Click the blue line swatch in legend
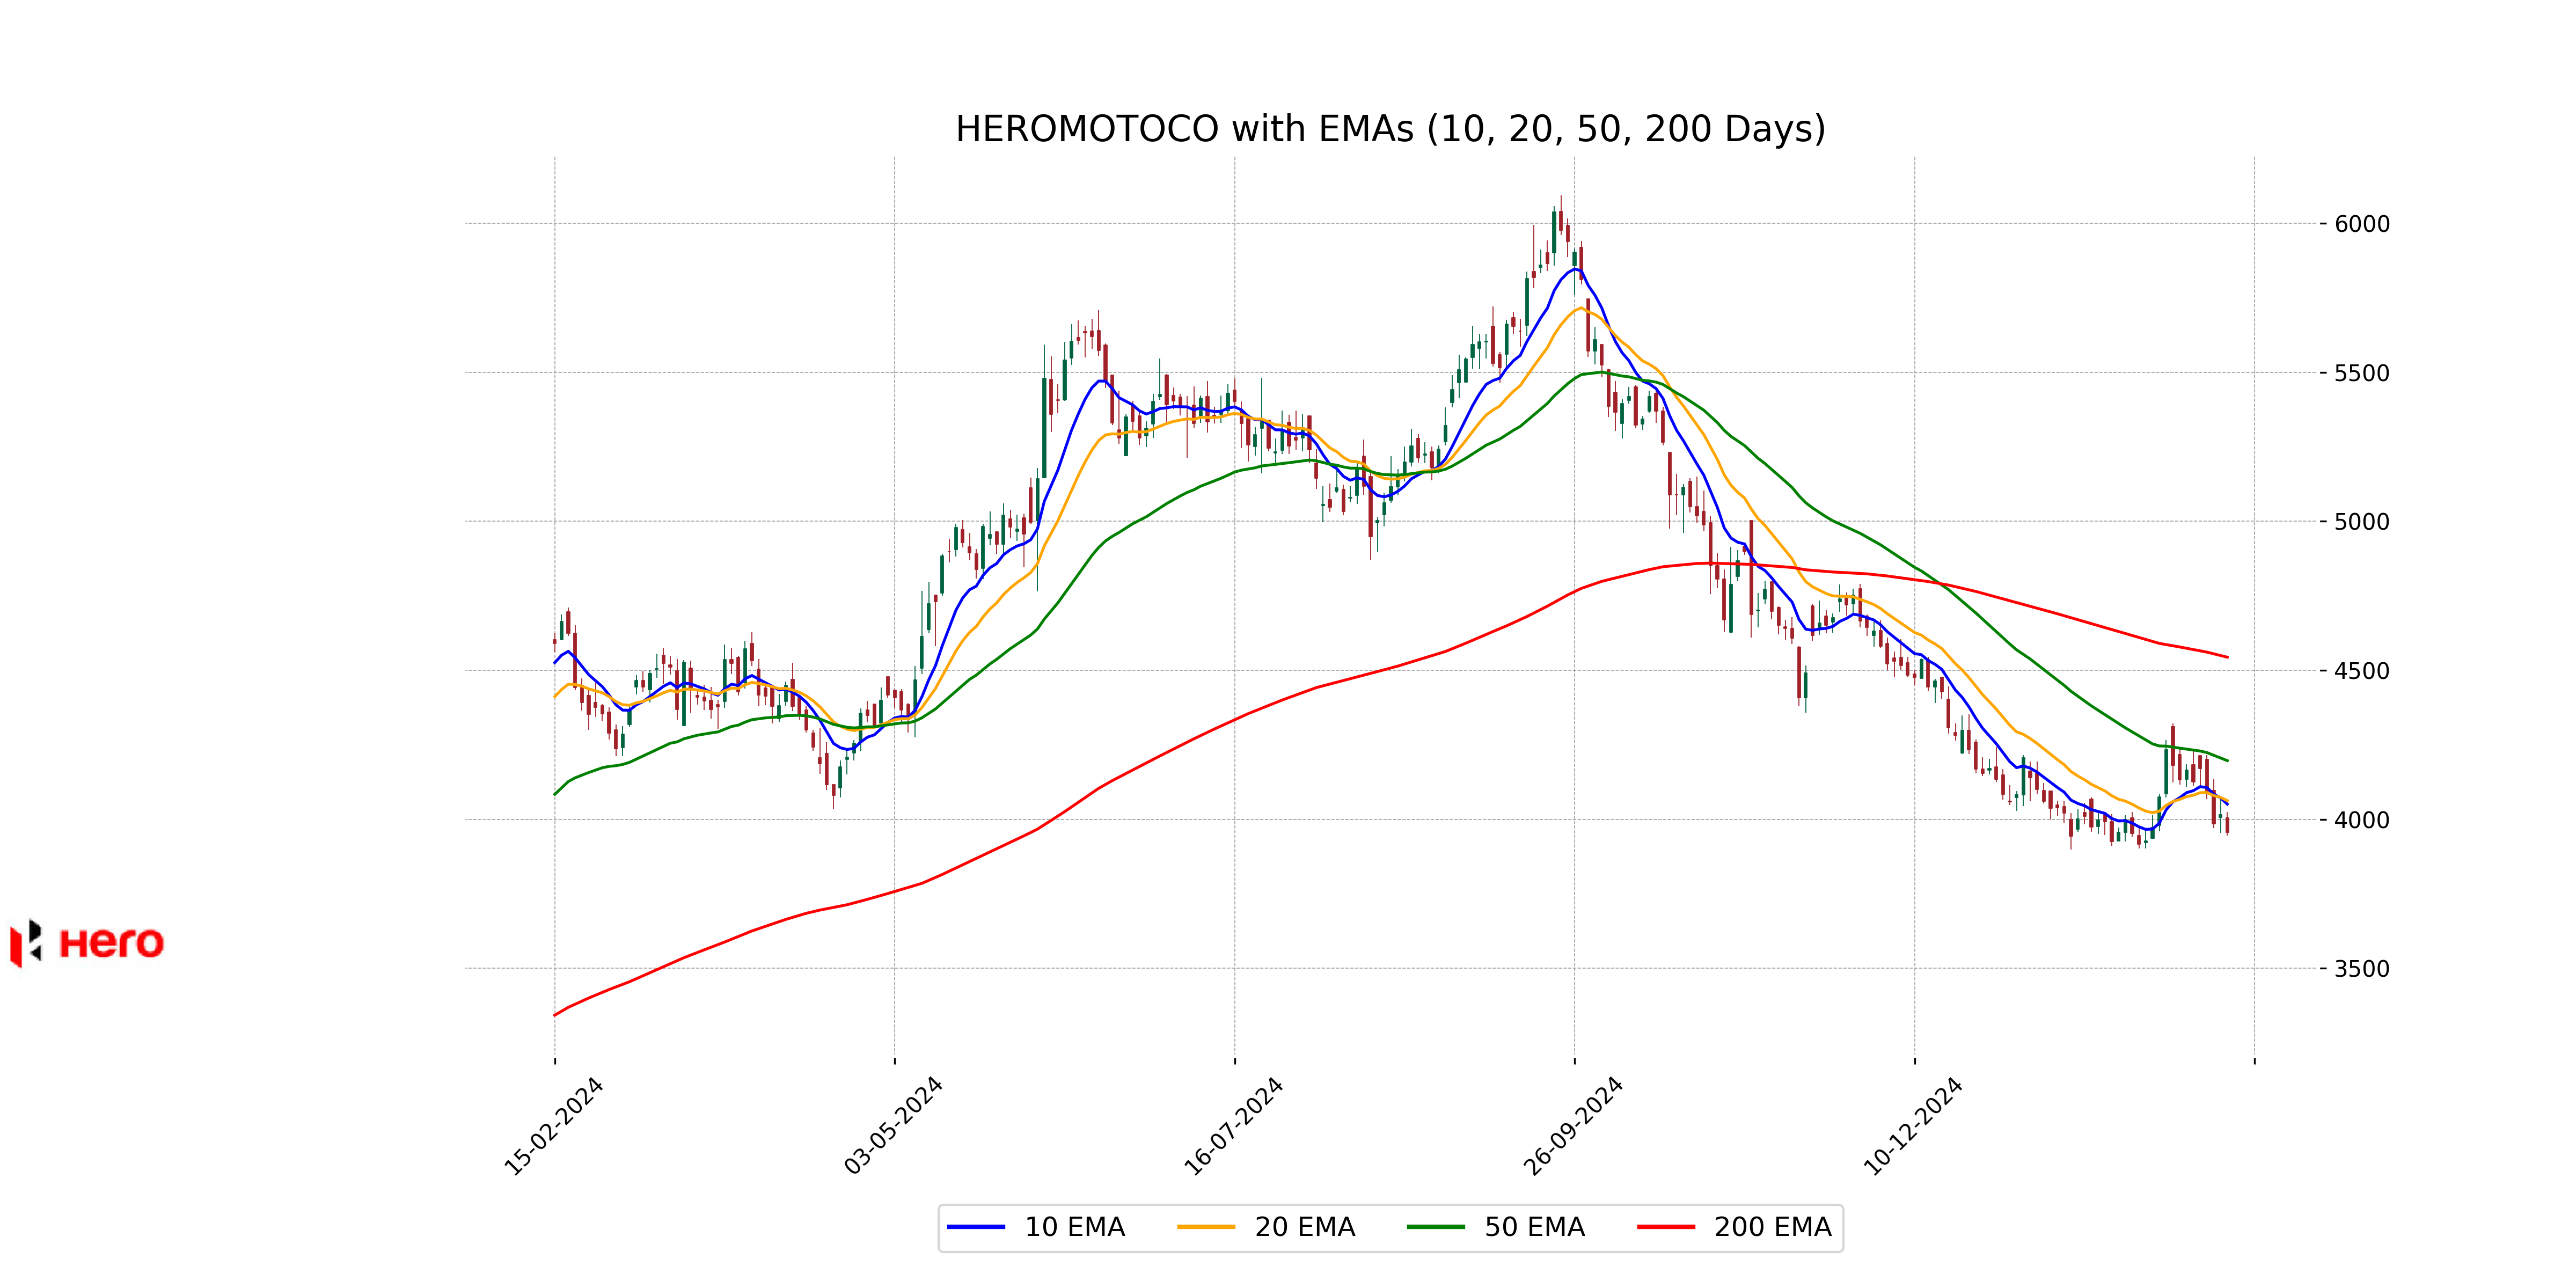Image resolution: width=2576 pixels, height=1288 pixels. coord(976,1227)
